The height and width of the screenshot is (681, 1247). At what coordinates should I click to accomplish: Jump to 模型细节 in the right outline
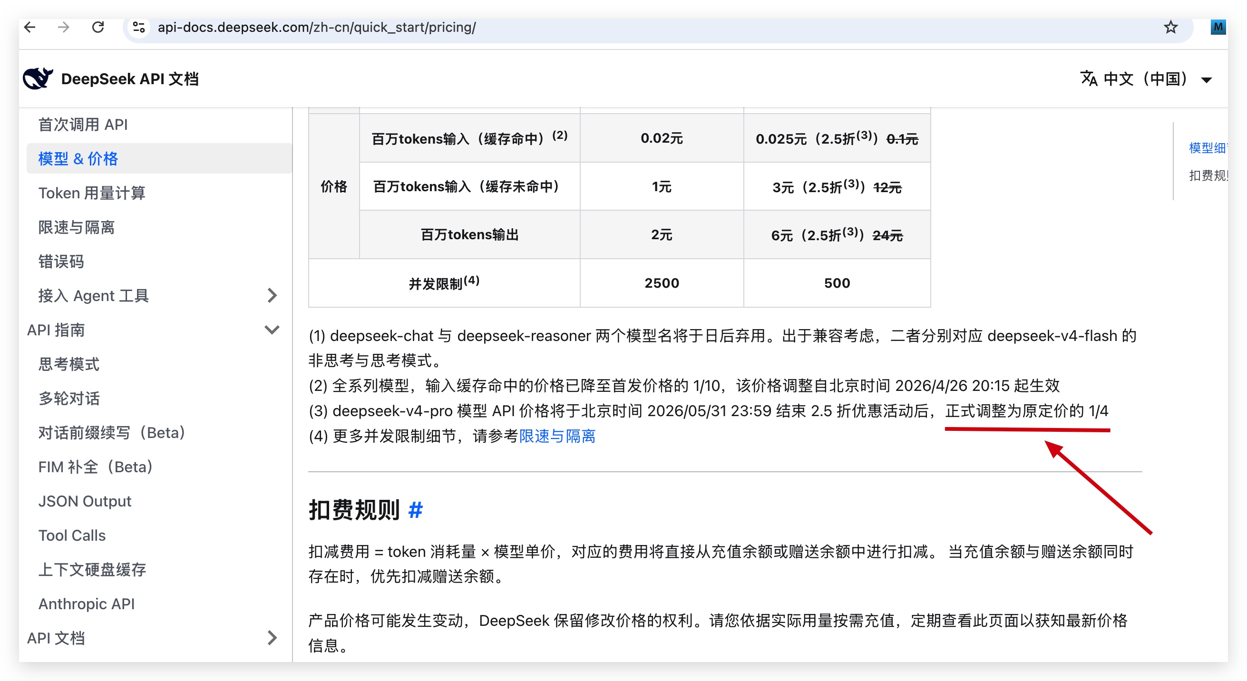(x=1208, y=147)
